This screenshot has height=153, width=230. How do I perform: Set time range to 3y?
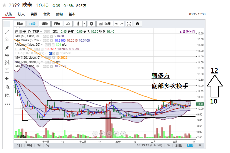[x=39, y=145]
